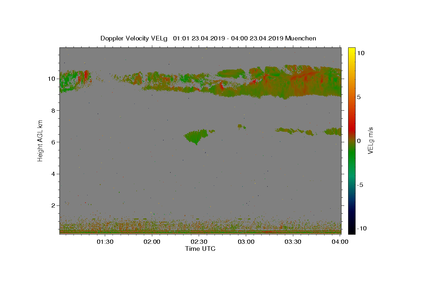This screenshot has width=422, height=281.
Task: Click the 01:30 time tick label
Action: click(x=105, y=242)
